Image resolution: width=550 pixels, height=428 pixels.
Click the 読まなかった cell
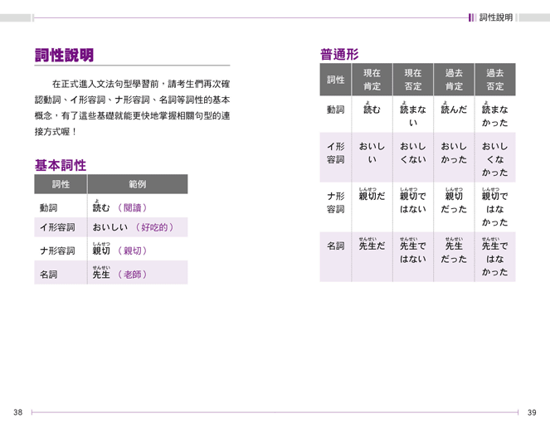[495, 114]
